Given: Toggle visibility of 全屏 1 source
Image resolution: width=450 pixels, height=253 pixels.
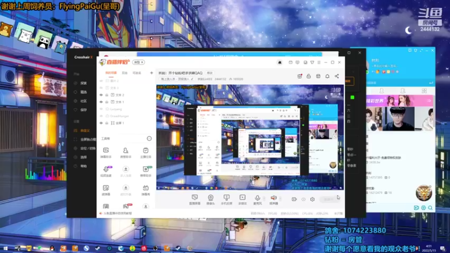Looking at the screenshot, I should click(101, 123).
